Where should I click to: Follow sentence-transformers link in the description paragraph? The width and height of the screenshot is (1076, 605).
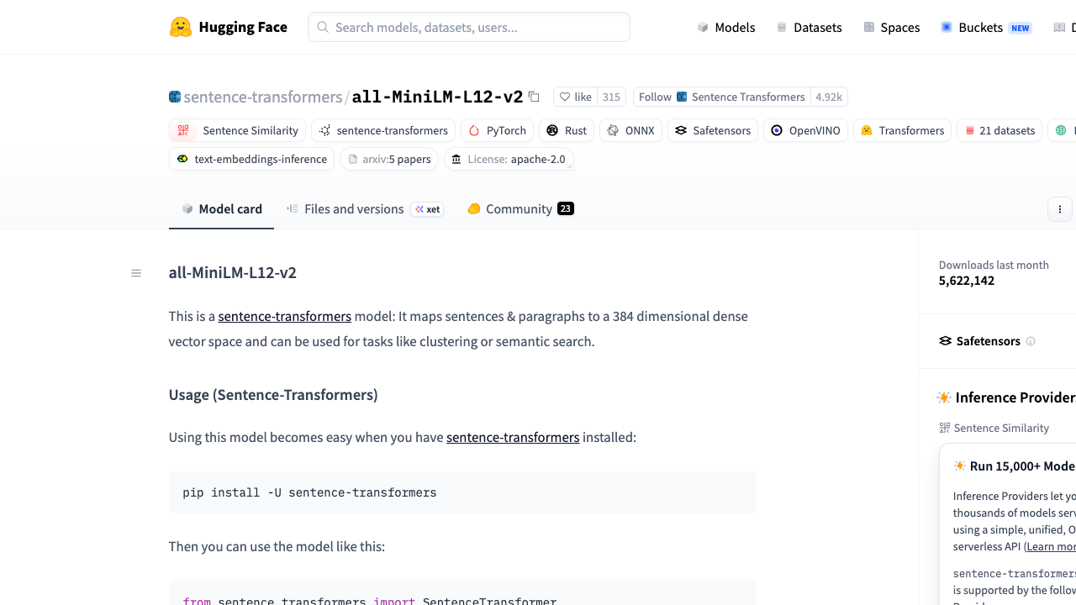click(285, 316)
